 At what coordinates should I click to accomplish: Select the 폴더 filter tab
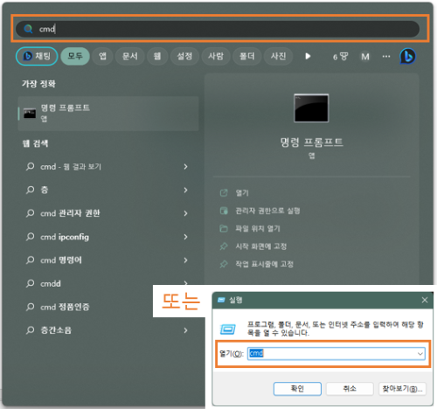click(x=247, y=56)
